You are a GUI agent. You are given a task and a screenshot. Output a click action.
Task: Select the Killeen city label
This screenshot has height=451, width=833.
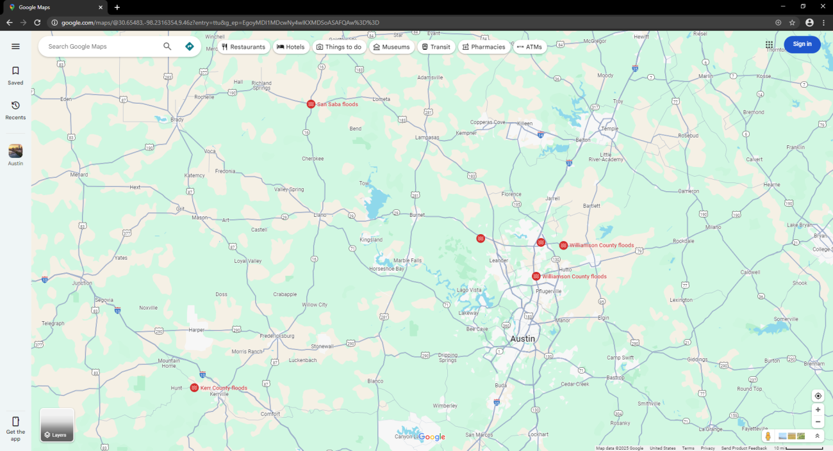click(x=525, y=122)
